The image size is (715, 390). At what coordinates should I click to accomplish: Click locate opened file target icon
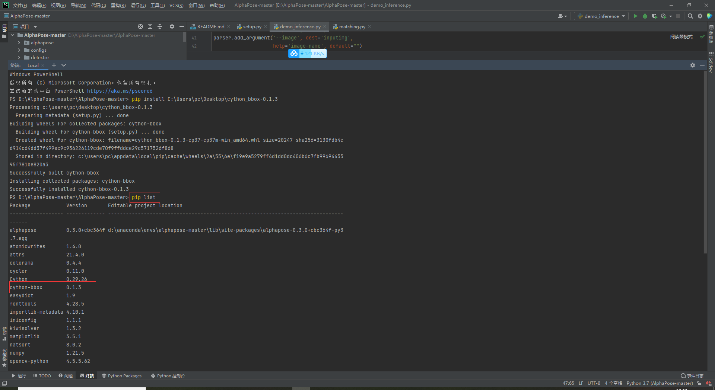[140, 26]
